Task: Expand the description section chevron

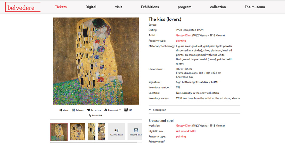Action: 150,110
